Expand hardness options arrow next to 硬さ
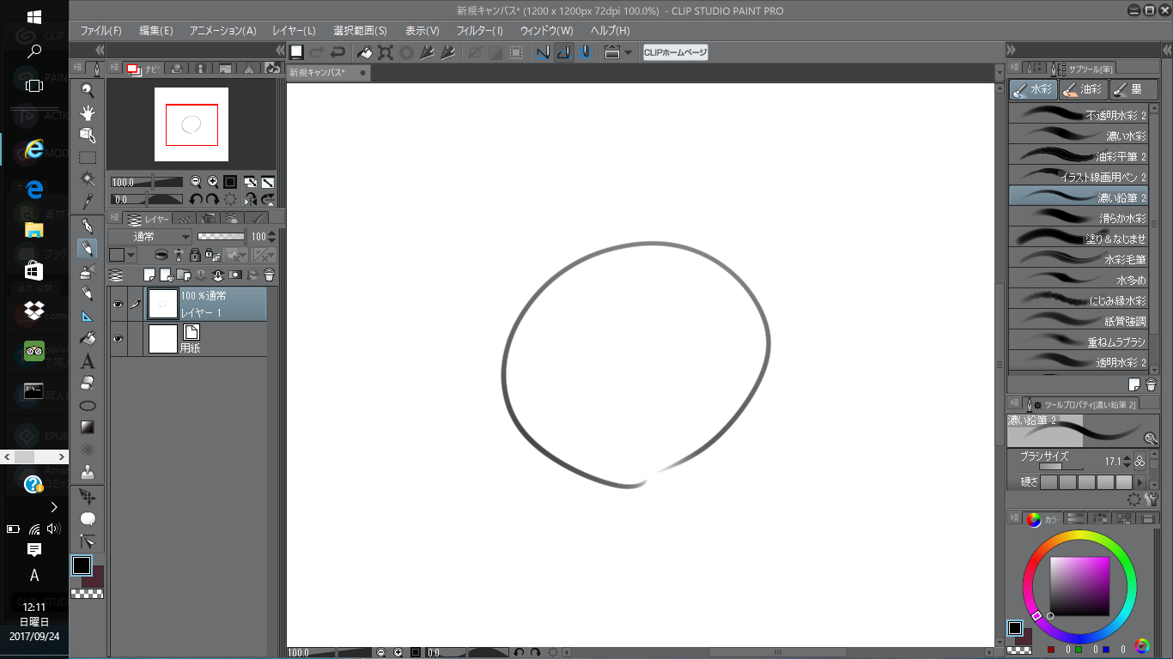1173x659 pixels. click(x=1140, y=482)
